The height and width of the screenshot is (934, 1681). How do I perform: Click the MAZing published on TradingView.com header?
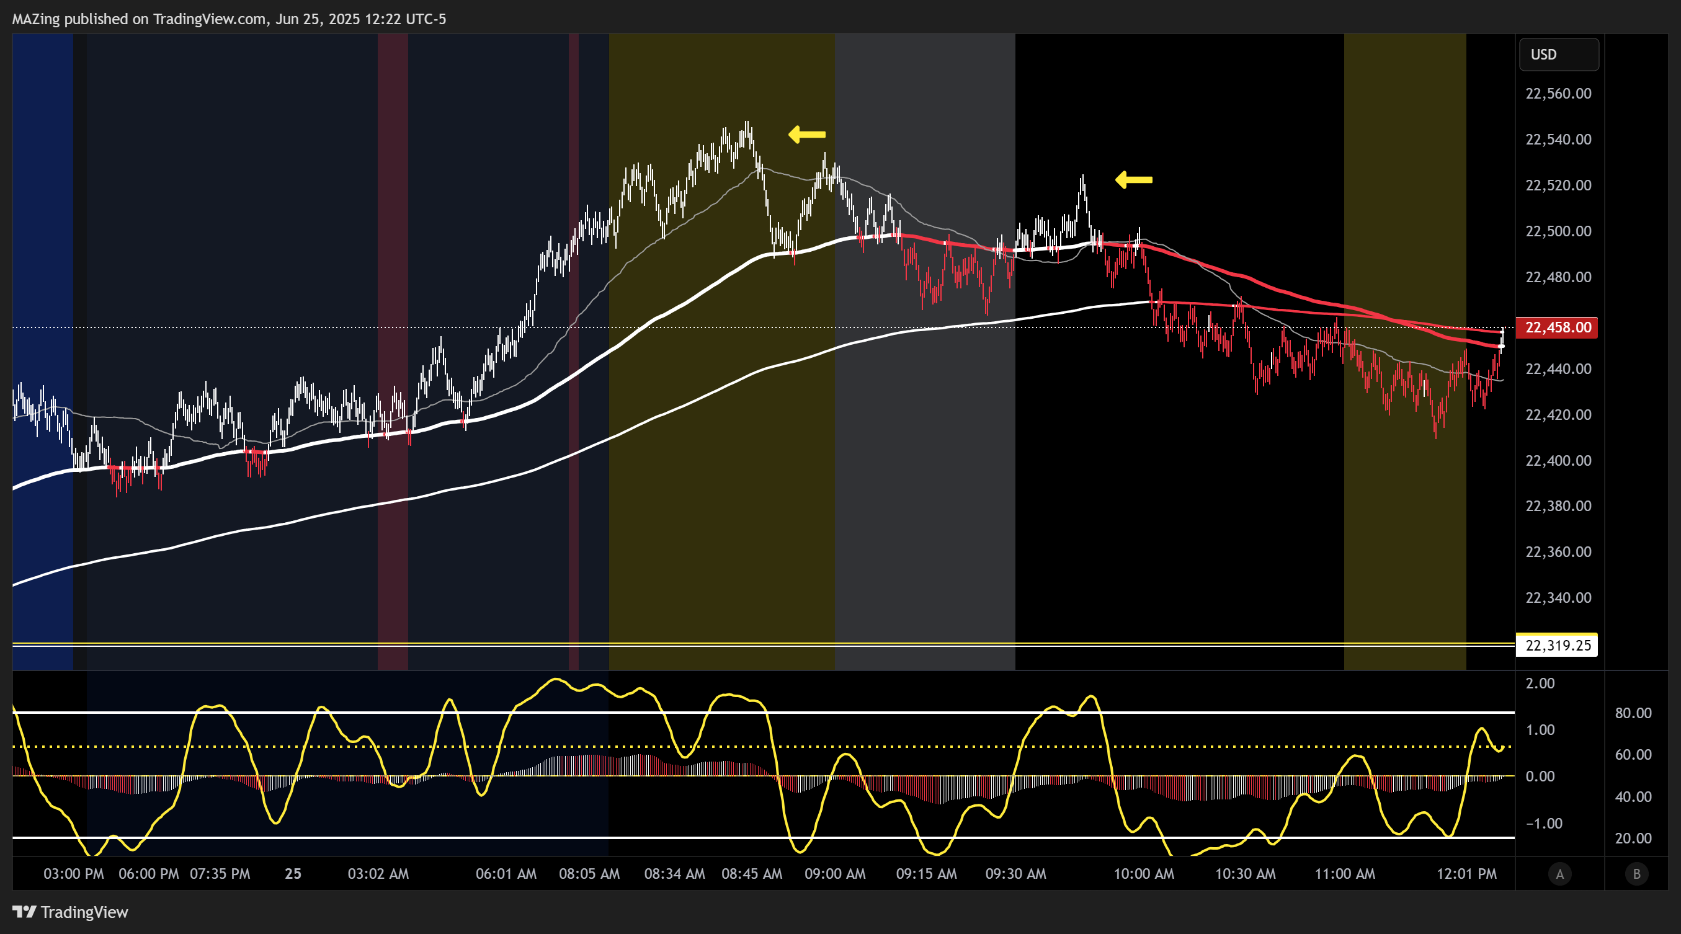point(229,19)
